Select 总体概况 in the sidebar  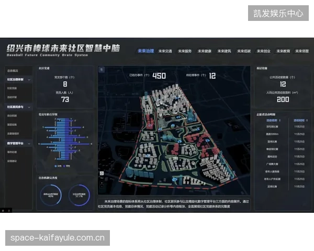click(x=13, y=71)
